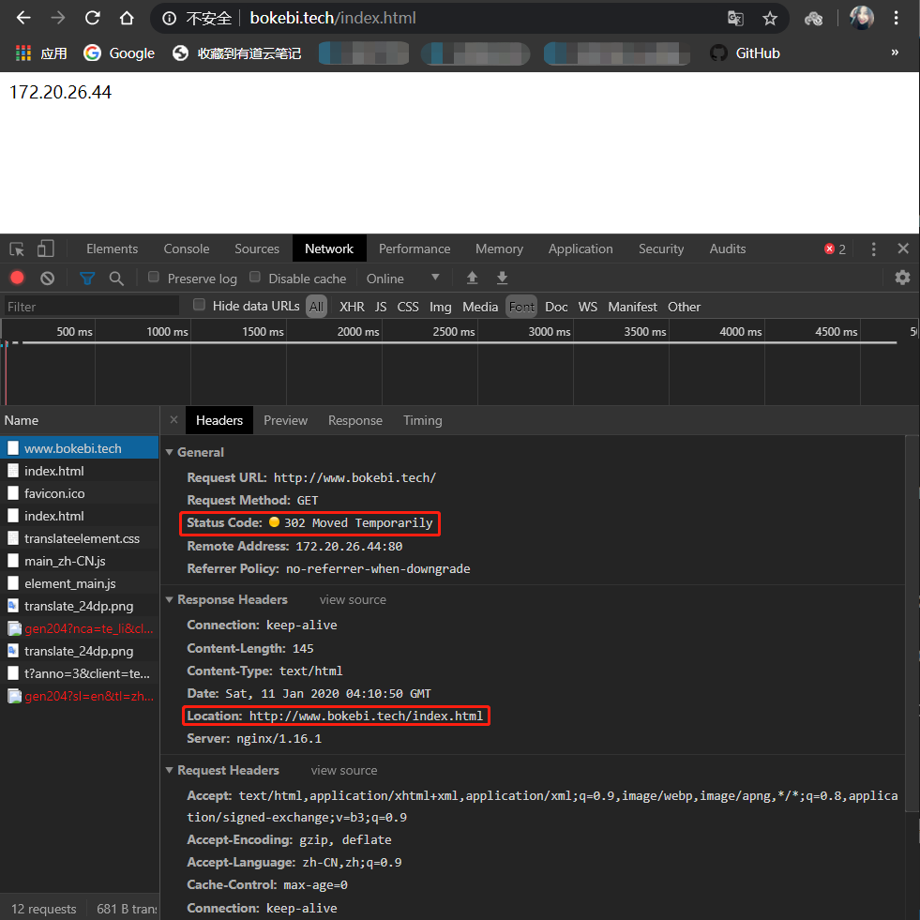
Task: Switch to Console panel
Action: pyautogui.click(x=186, y=249)
